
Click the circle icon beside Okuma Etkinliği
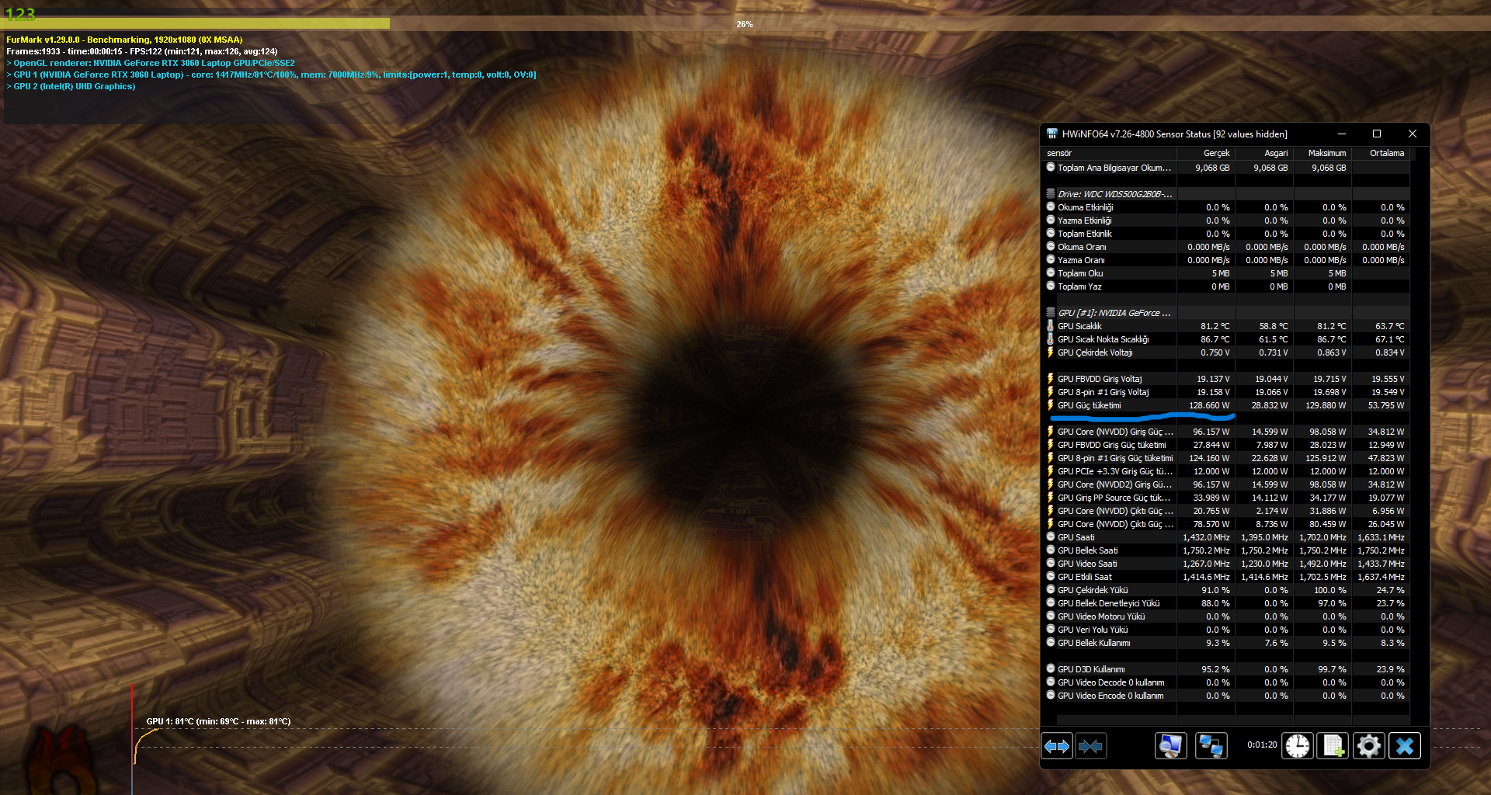(x=1051, y=207)
